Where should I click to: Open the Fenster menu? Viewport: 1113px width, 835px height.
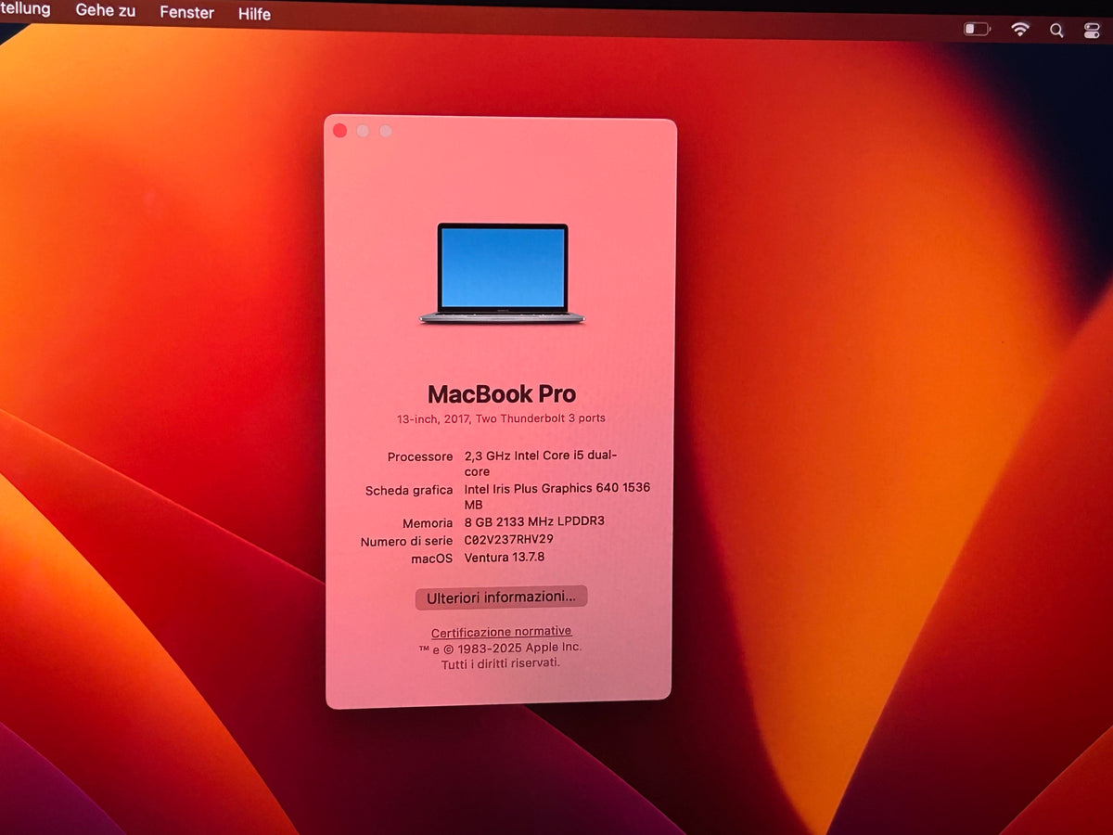186,13
